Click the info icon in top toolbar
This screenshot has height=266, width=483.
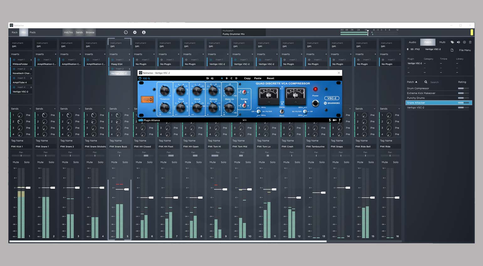tap(144, 32)
